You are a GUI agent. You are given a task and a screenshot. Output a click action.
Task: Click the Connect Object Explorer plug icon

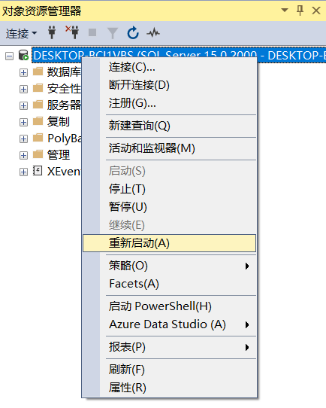point(52,33)
